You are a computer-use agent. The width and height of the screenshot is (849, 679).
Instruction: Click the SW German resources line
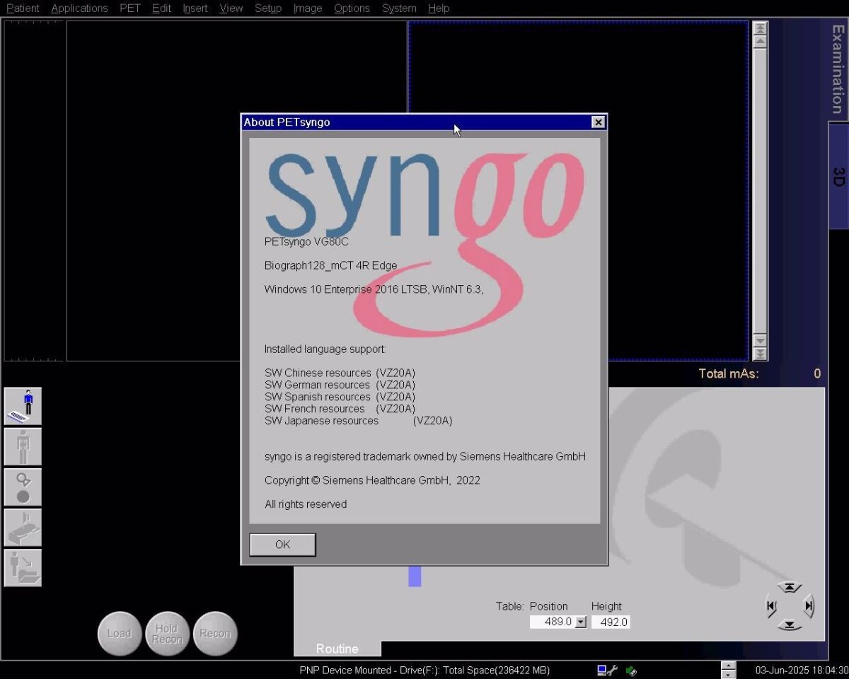pos(340,385)
